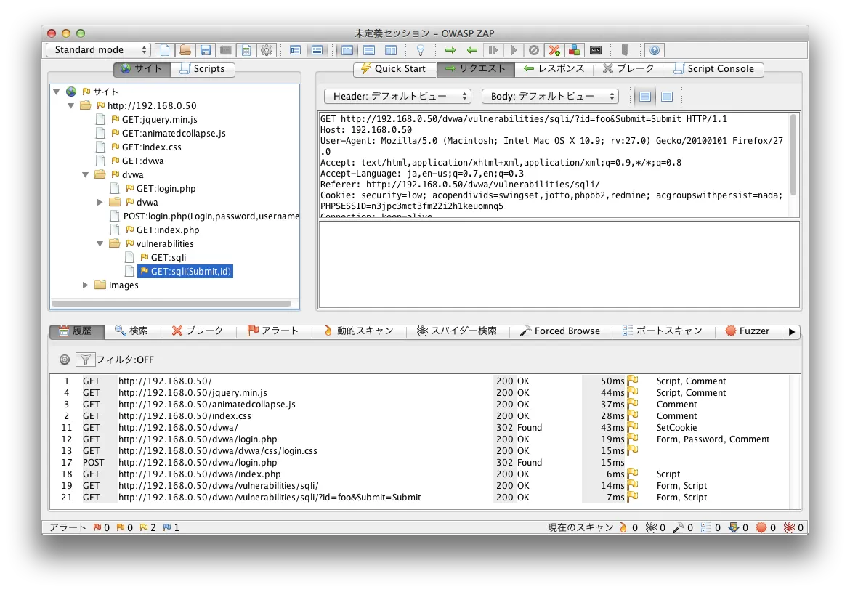This screenshot has height=592, width=850.
Task: Open a saved session via the folder icon
Action: click(184, 49)
